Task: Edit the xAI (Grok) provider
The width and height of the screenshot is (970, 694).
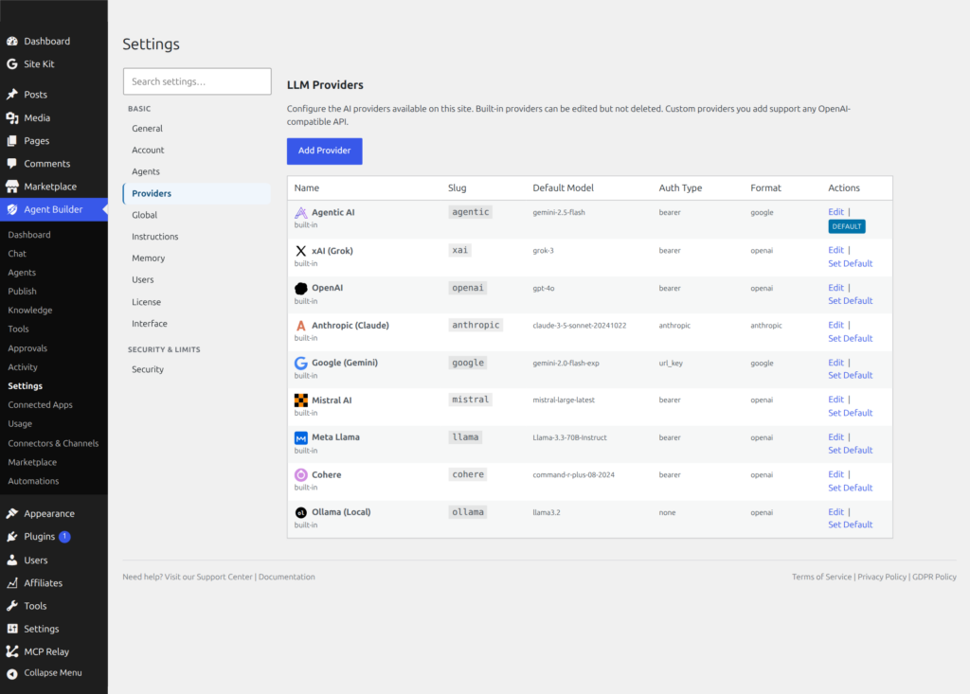Action: coord(835,251)
